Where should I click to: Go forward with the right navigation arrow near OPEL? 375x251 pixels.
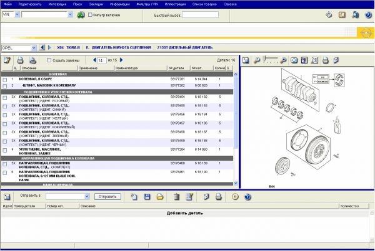click(x=49, y=47)
